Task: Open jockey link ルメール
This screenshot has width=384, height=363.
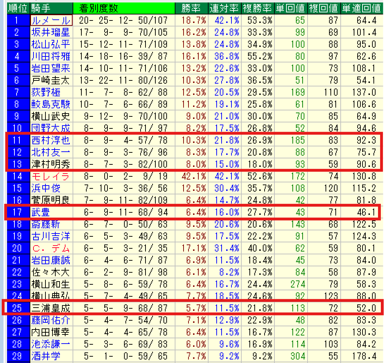Action: [x=51, y=20]
